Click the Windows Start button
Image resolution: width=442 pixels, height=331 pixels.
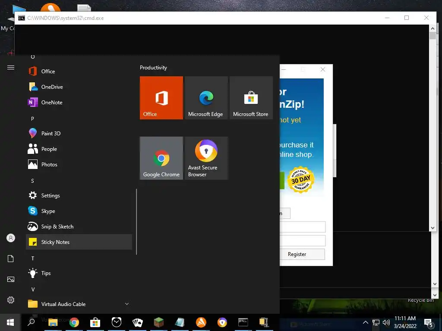point(10,322)
